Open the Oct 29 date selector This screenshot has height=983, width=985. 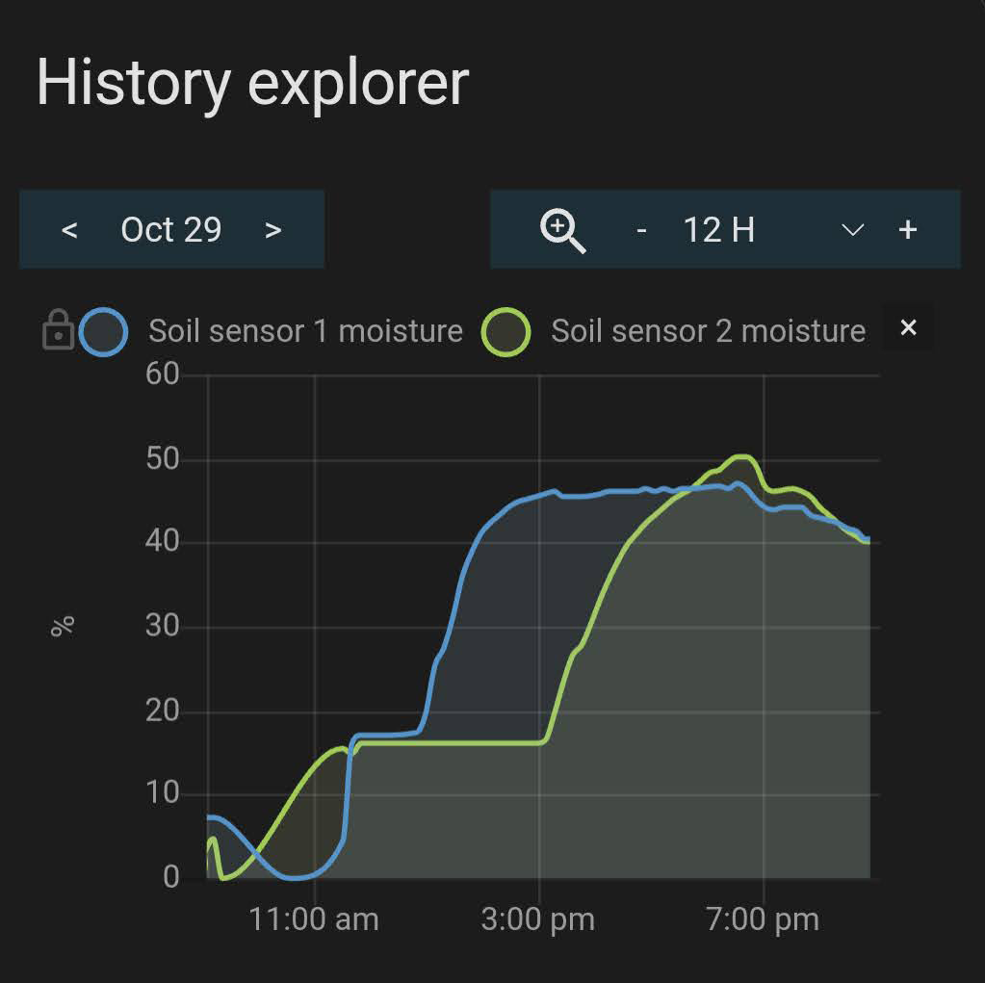click(170, 229)
